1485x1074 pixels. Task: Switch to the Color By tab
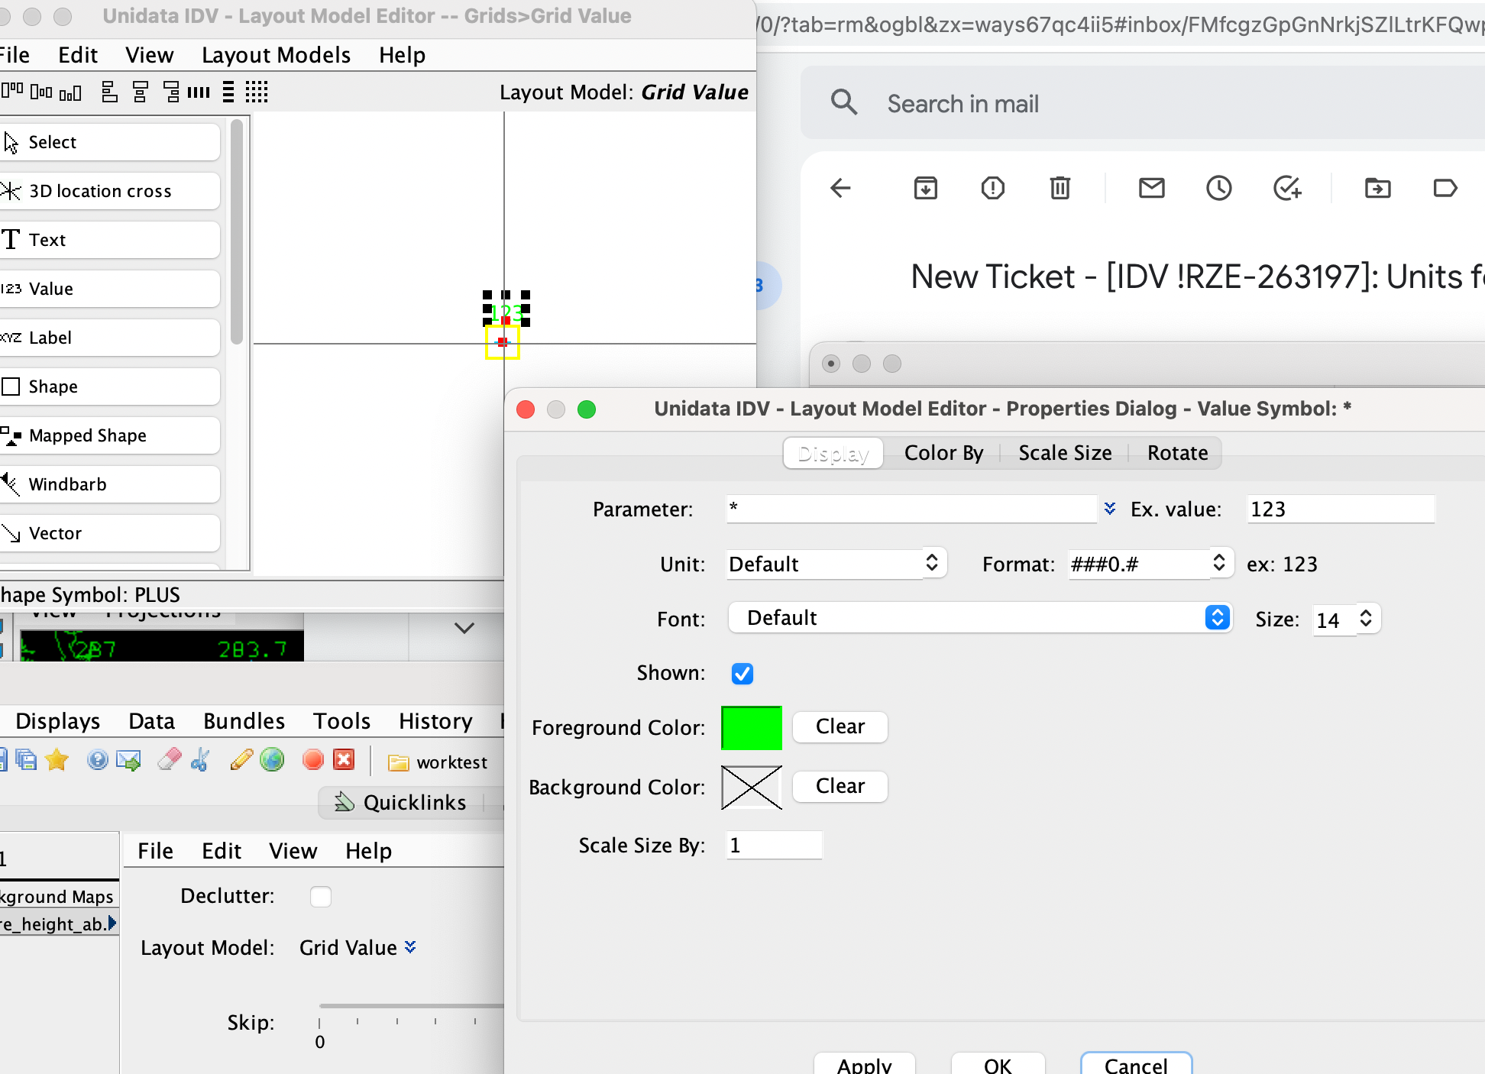point(943,453)
